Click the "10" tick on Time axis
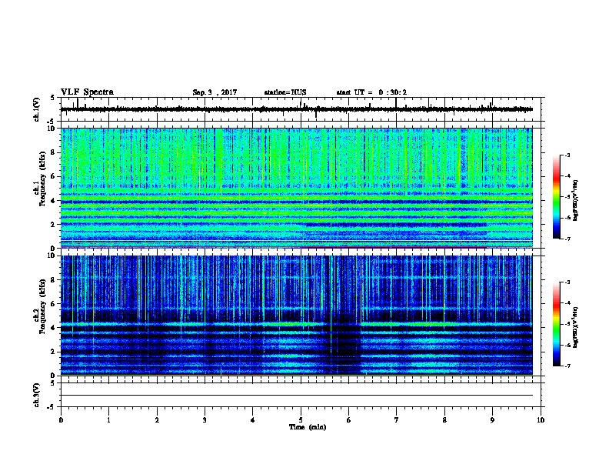The width and height of the screenshot is (609, 471). (541, 419)
